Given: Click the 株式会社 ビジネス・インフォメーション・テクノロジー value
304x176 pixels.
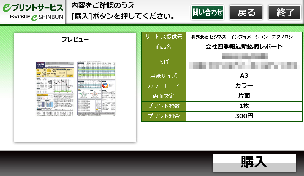Looking at the screenshot, I should 244,37.
